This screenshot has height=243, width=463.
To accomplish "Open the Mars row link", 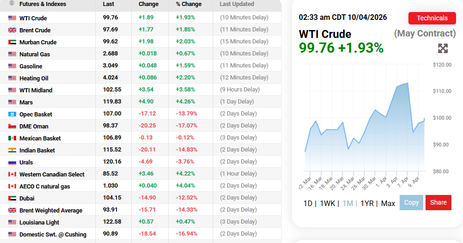I will pos(26,103).
